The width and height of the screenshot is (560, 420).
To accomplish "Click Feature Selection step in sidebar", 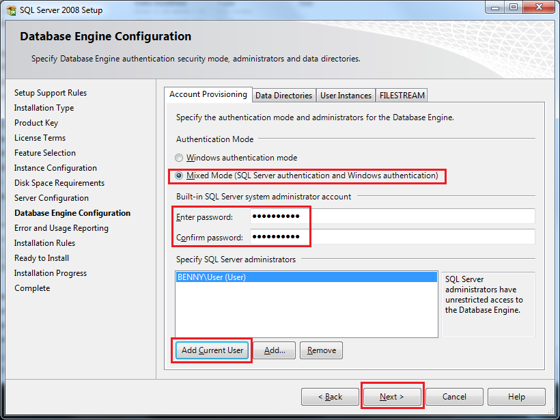I will pyautogui.click(x=45, y=153).
